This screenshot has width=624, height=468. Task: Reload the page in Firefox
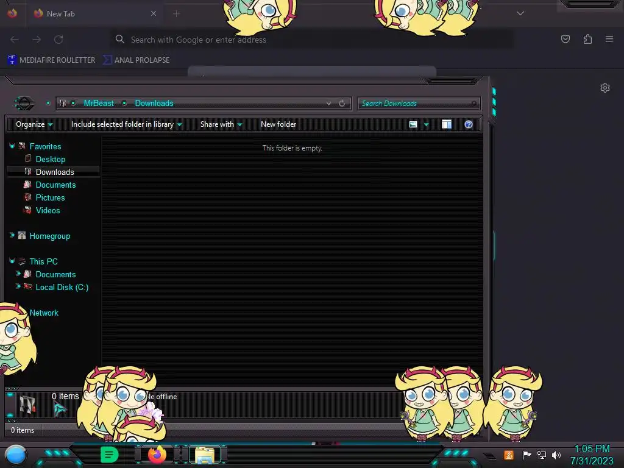58,40
